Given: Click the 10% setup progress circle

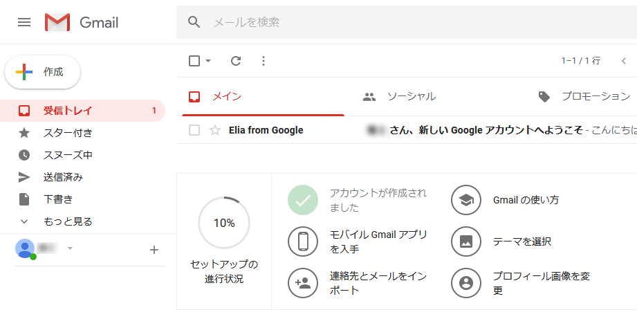Looking at the screenshot, I should [x=224, y=223].
